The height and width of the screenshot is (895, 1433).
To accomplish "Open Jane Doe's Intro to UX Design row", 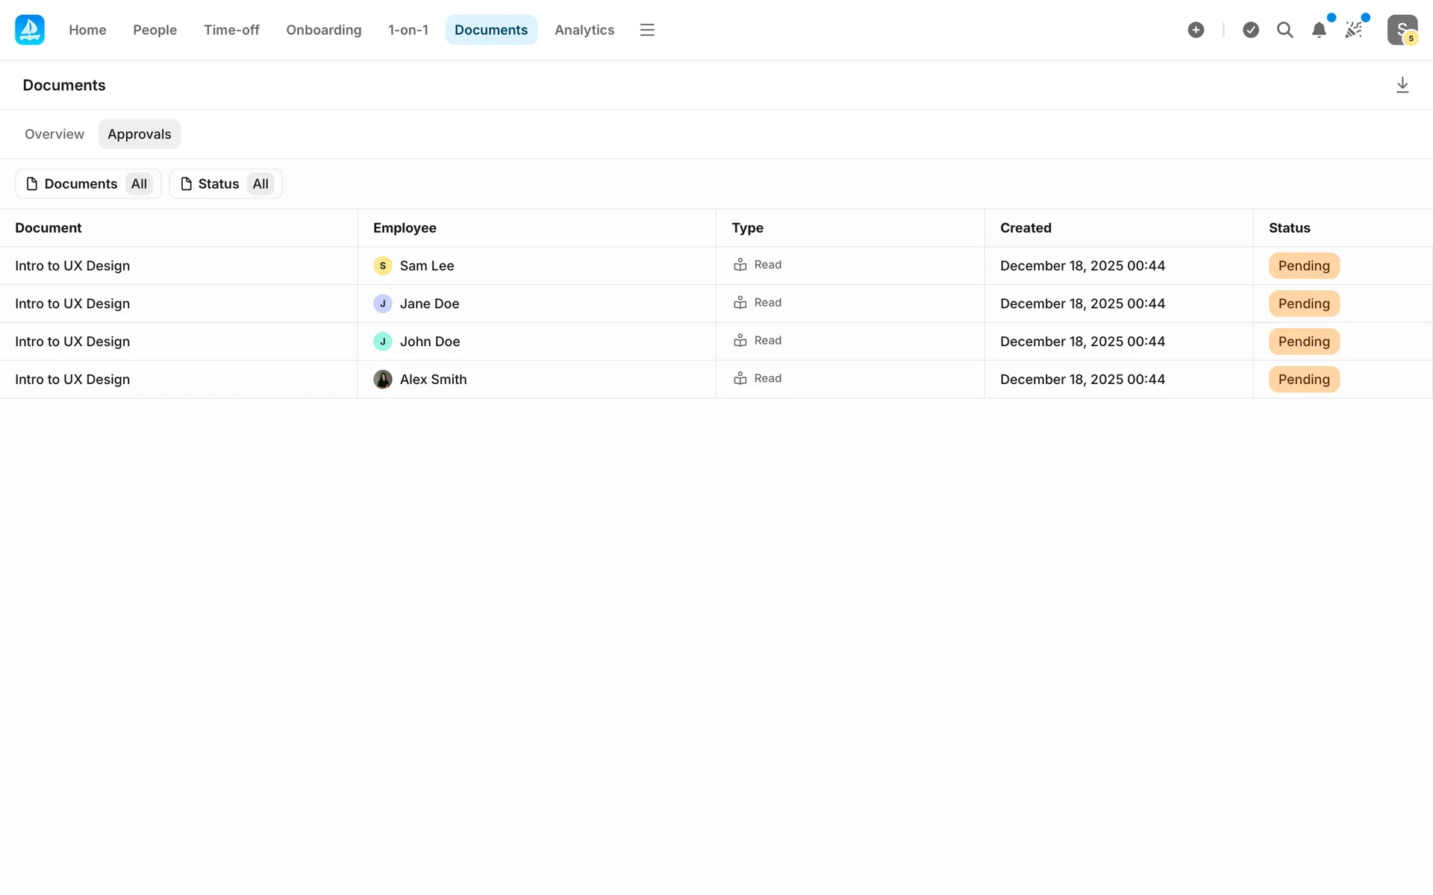I will click(x=72, y=304).
